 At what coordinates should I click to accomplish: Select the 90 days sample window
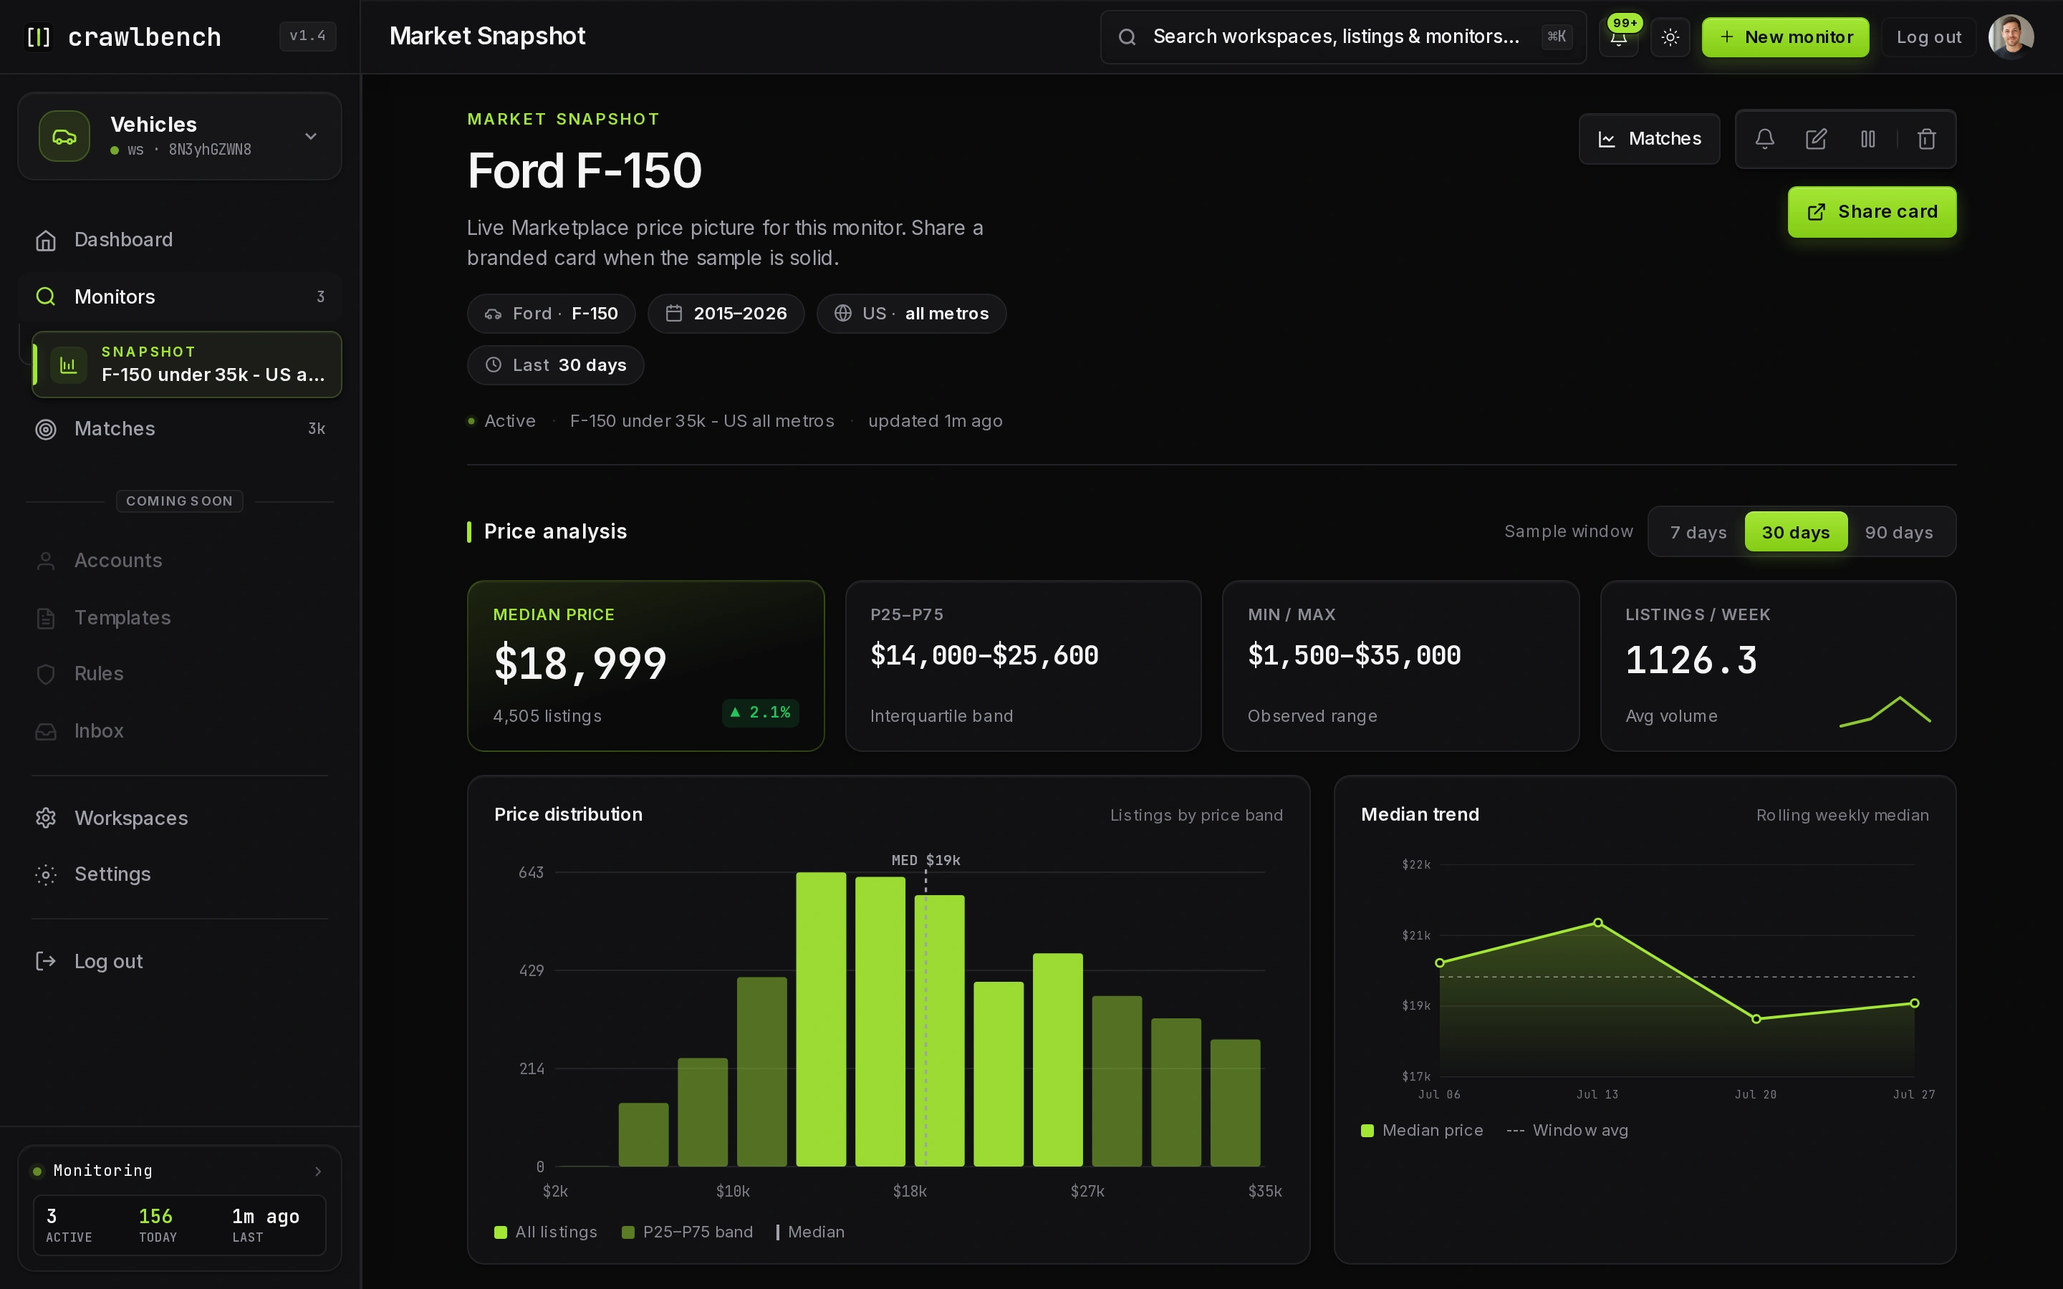[1898, 532]
